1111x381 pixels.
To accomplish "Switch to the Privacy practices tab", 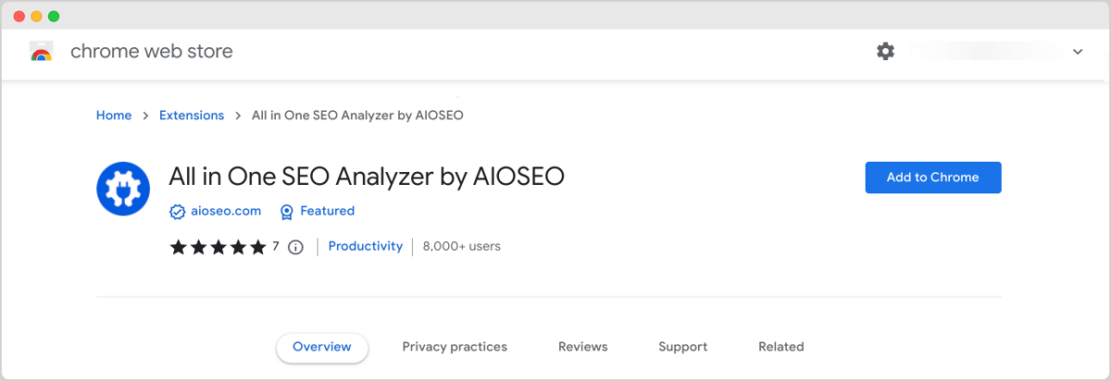I will pos(455,347).
